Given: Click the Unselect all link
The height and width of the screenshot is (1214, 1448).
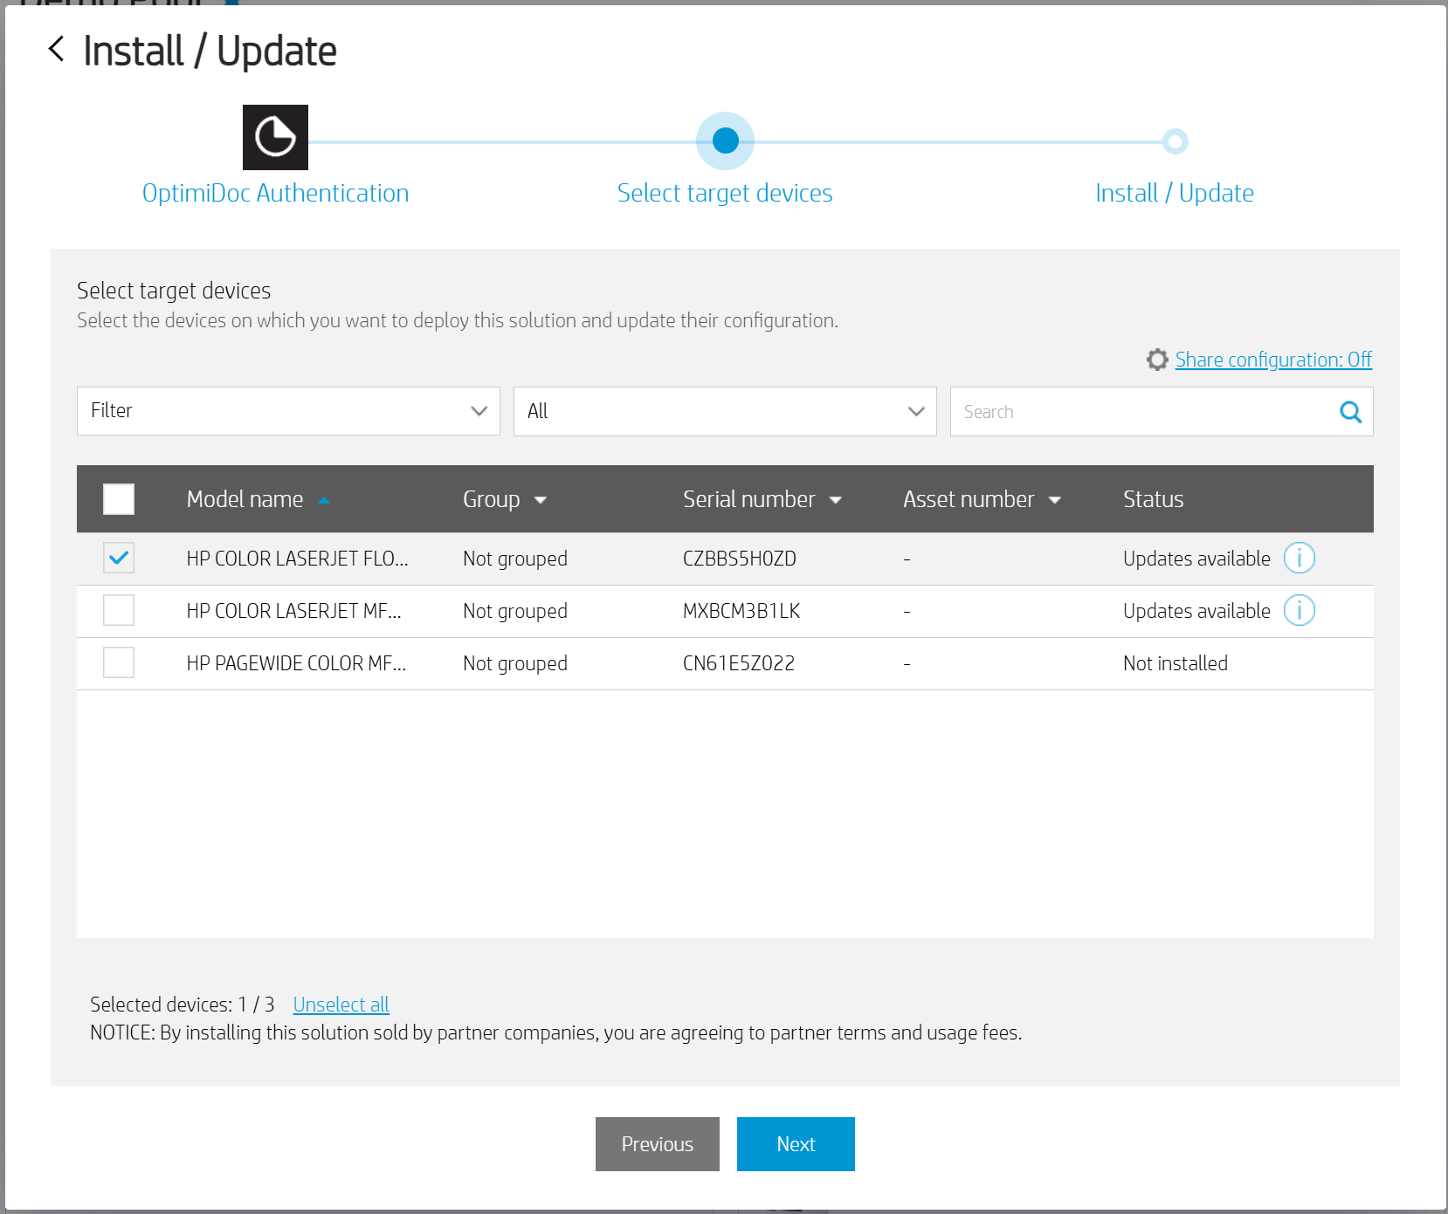Looking at the screenshot, I should pyautogui.click(x=341, y=1005).
